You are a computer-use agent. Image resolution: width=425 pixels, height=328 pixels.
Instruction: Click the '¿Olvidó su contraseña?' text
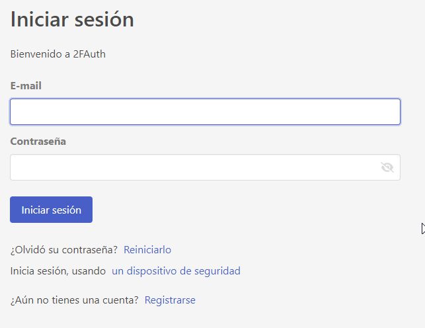[64, 249]
